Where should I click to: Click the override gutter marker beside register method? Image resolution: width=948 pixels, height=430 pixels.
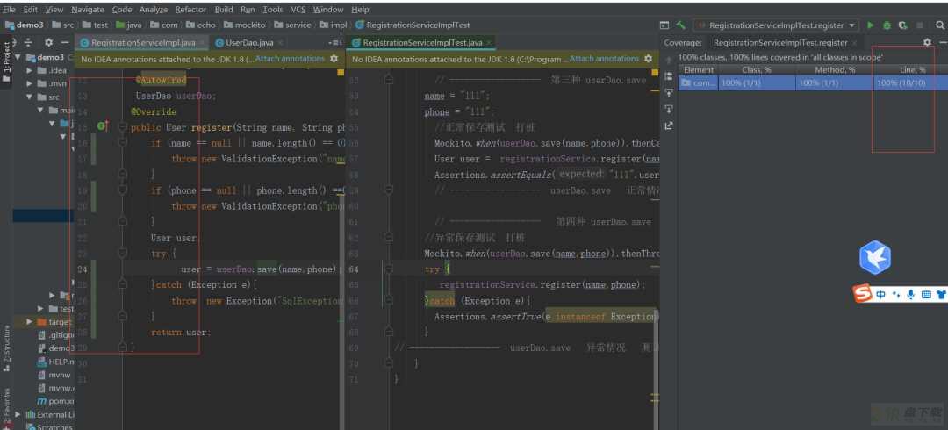(102, 125)
